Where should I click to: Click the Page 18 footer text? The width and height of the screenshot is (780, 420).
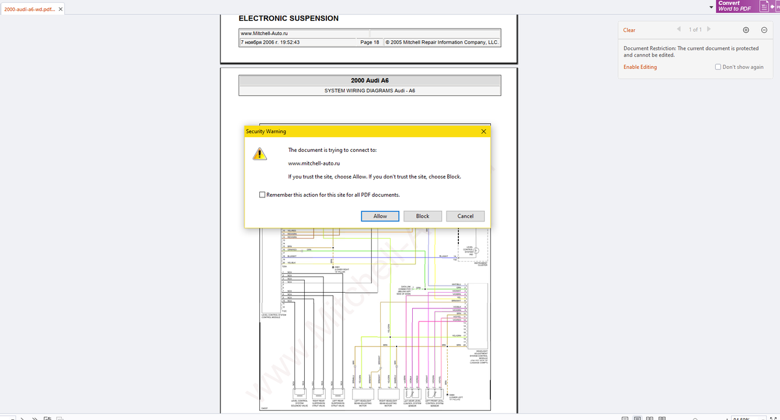coord(370,42)
